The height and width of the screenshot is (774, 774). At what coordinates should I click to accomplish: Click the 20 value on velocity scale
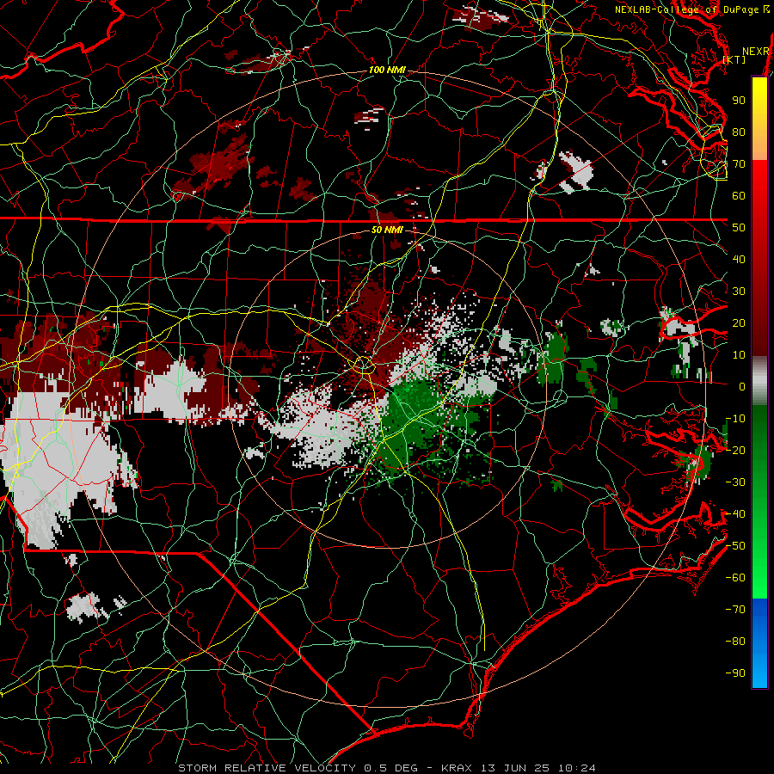click(x=739, y=322)
